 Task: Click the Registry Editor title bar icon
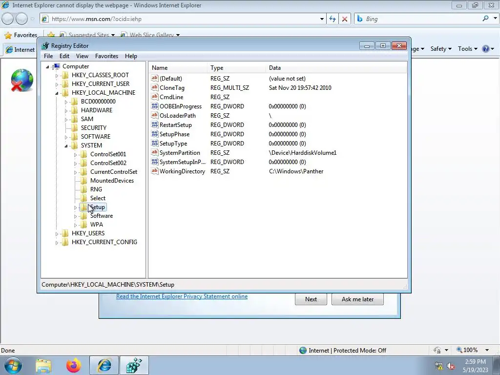[x=45, y=46]
